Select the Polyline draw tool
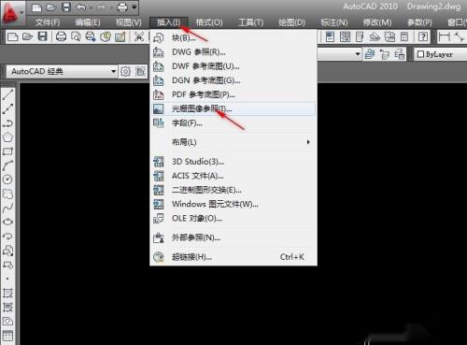The image size is (467, 345). click(7, 122)
